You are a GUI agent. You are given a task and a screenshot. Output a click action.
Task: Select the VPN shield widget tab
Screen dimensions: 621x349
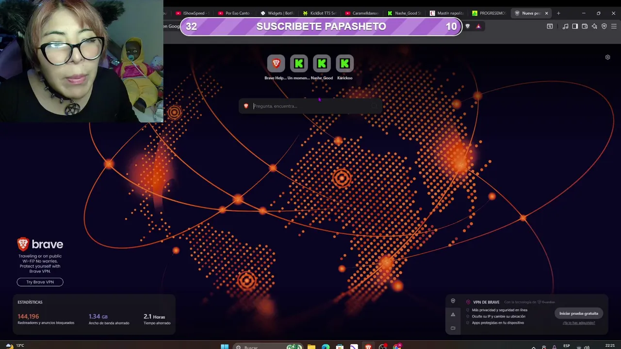(453, 301)
